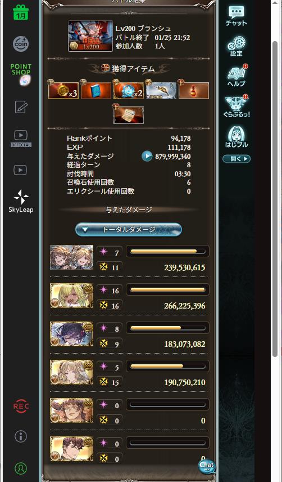
Task: Open the memo pencil icon
Action: [21, 107]
